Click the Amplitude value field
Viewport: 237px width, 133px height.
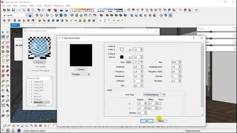(x=137, y=67)
